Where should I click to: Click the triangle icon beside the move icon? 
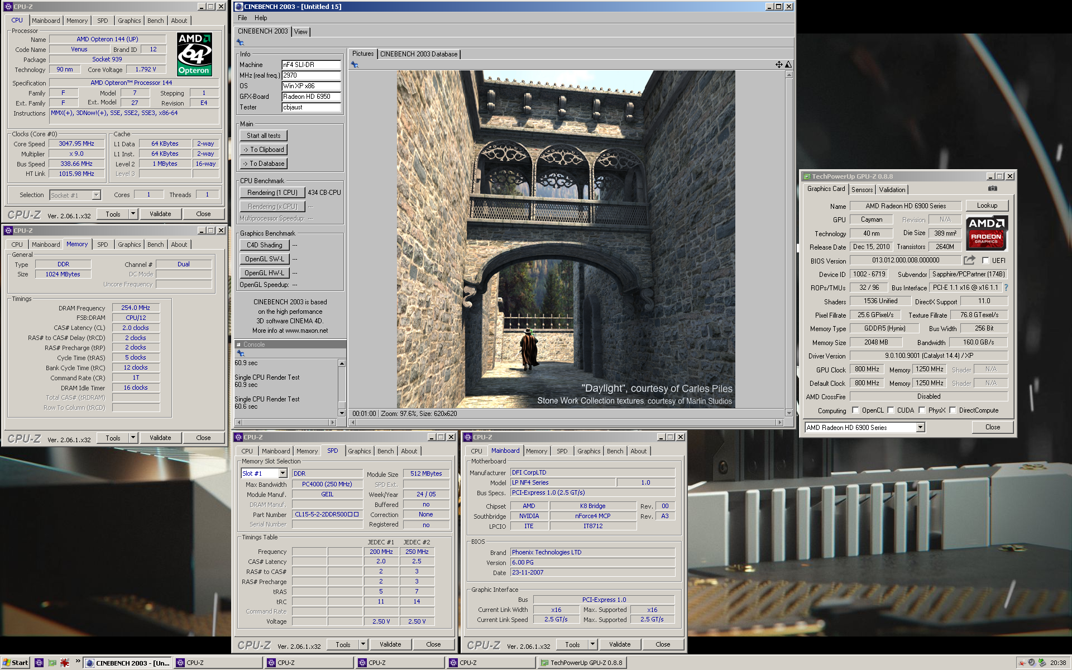(788, 65)
